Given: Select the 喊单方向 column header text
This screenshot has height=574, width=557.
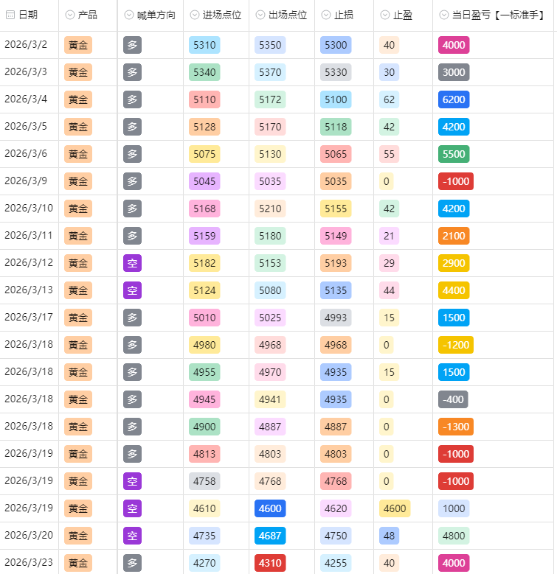Looking at the screenshot, I should click(156, 15).
